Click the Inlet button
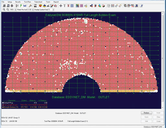Viewport: 166px width, 128px height. tap(146, 121)
